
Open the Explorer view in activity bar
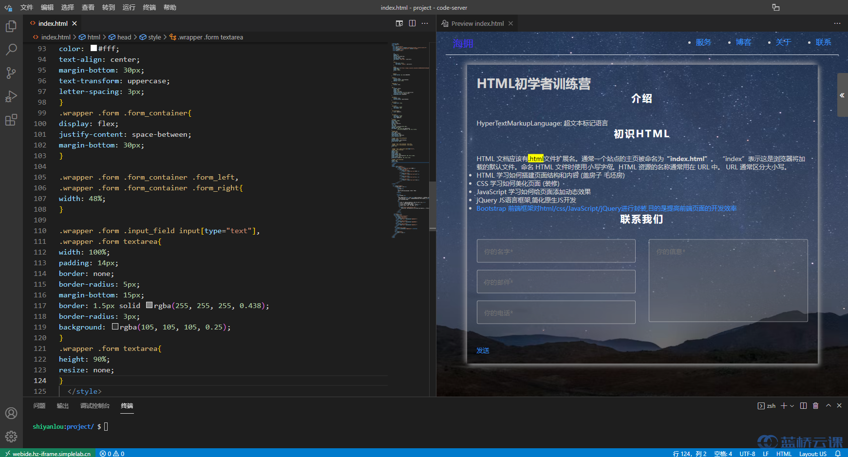[x=11, y=26]
